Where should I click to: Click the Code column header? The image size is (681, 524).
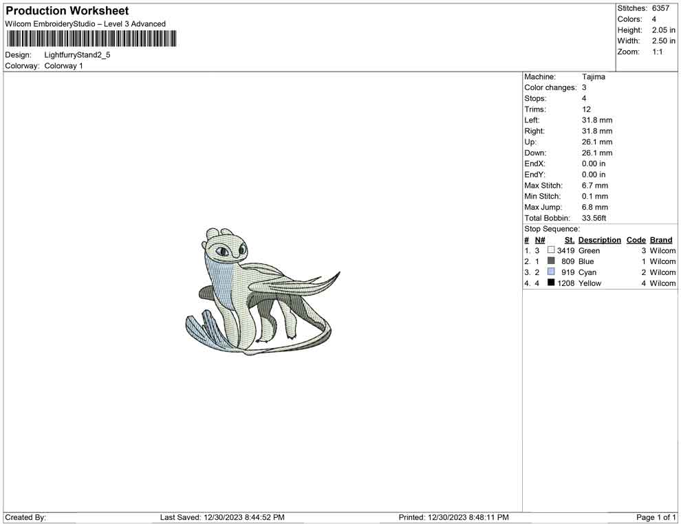[636, 240]
